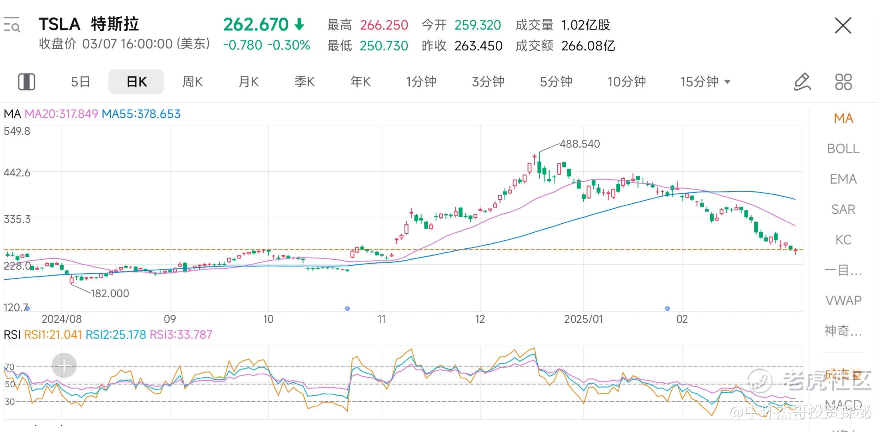Click the 今开 259.320 open value
The image size is (889, 432).
[x=461, y=25]
